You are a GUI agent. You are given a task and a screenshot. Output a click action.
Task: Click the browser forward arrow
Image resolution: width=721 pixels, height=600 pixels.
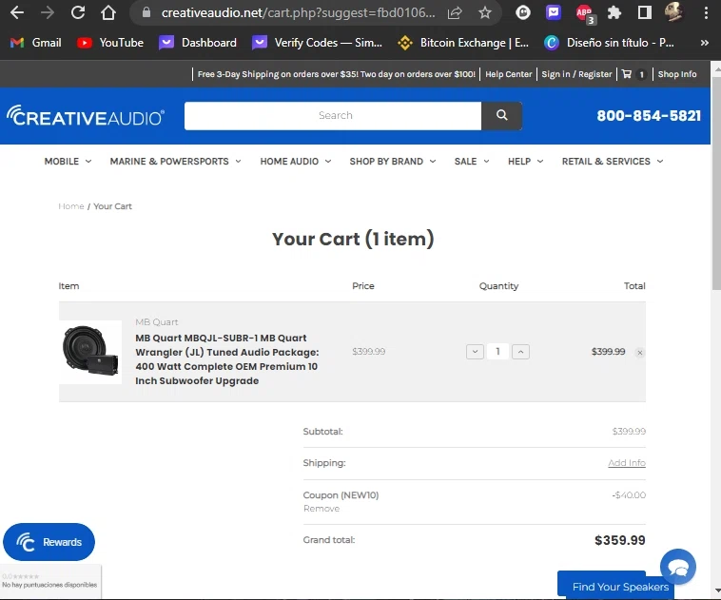point(48,13)
